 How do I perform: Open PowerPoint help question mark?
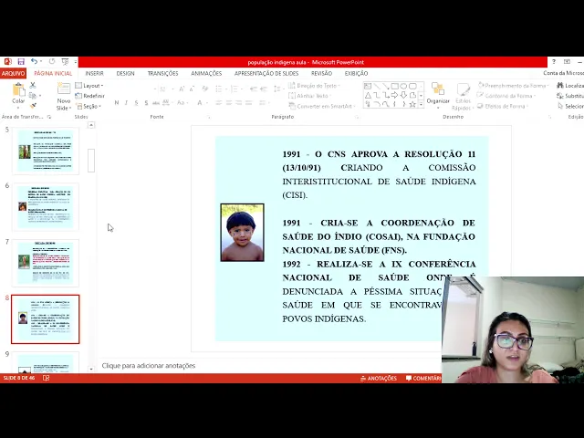554,62
